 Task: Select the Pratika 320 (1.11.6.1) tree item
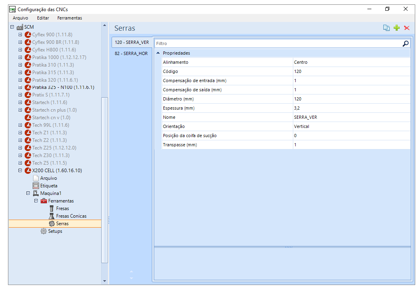[55, 80]
